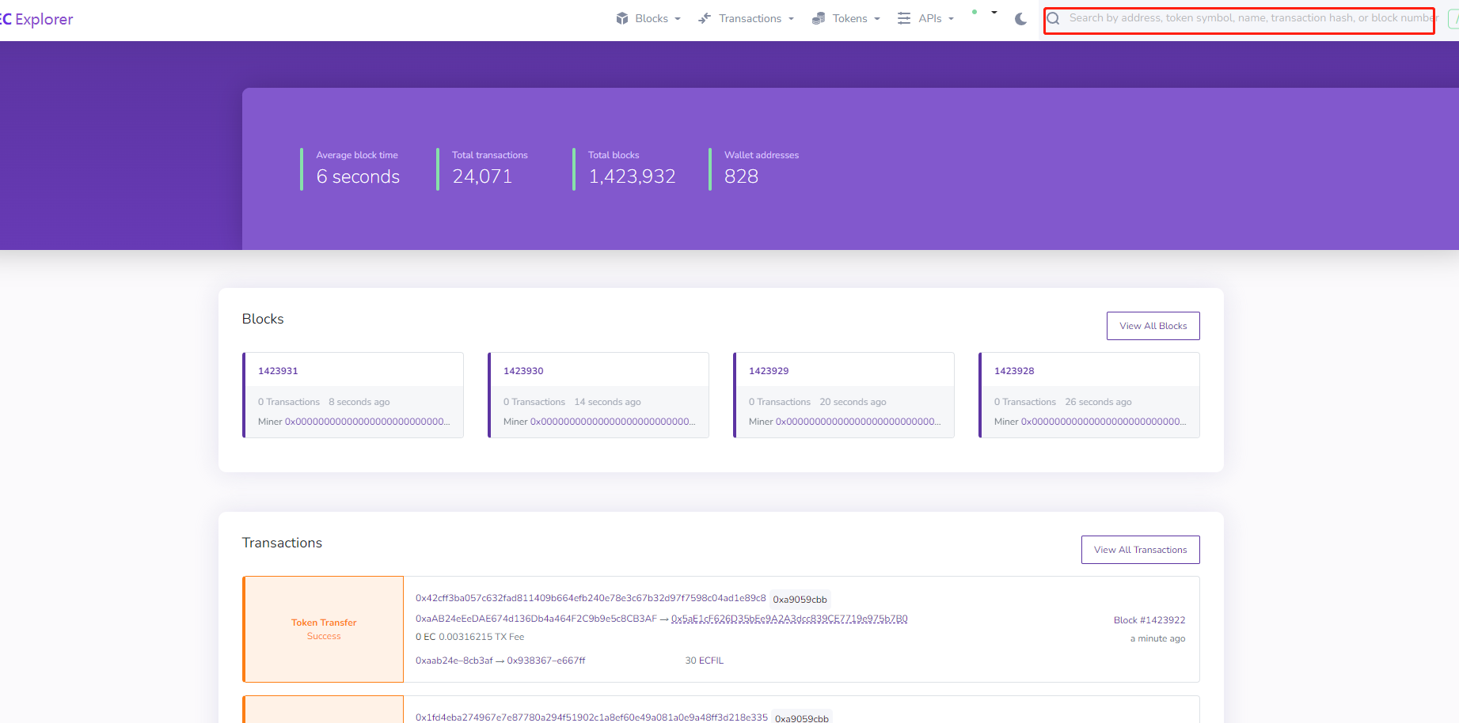The height and width of the screenshot is (723, 1459).
Task: Open the network selector with green dot
Action: pos(984,13)
